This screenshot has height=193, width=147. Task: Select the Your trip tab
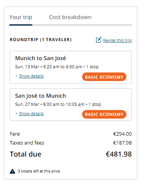coord(21,17)
